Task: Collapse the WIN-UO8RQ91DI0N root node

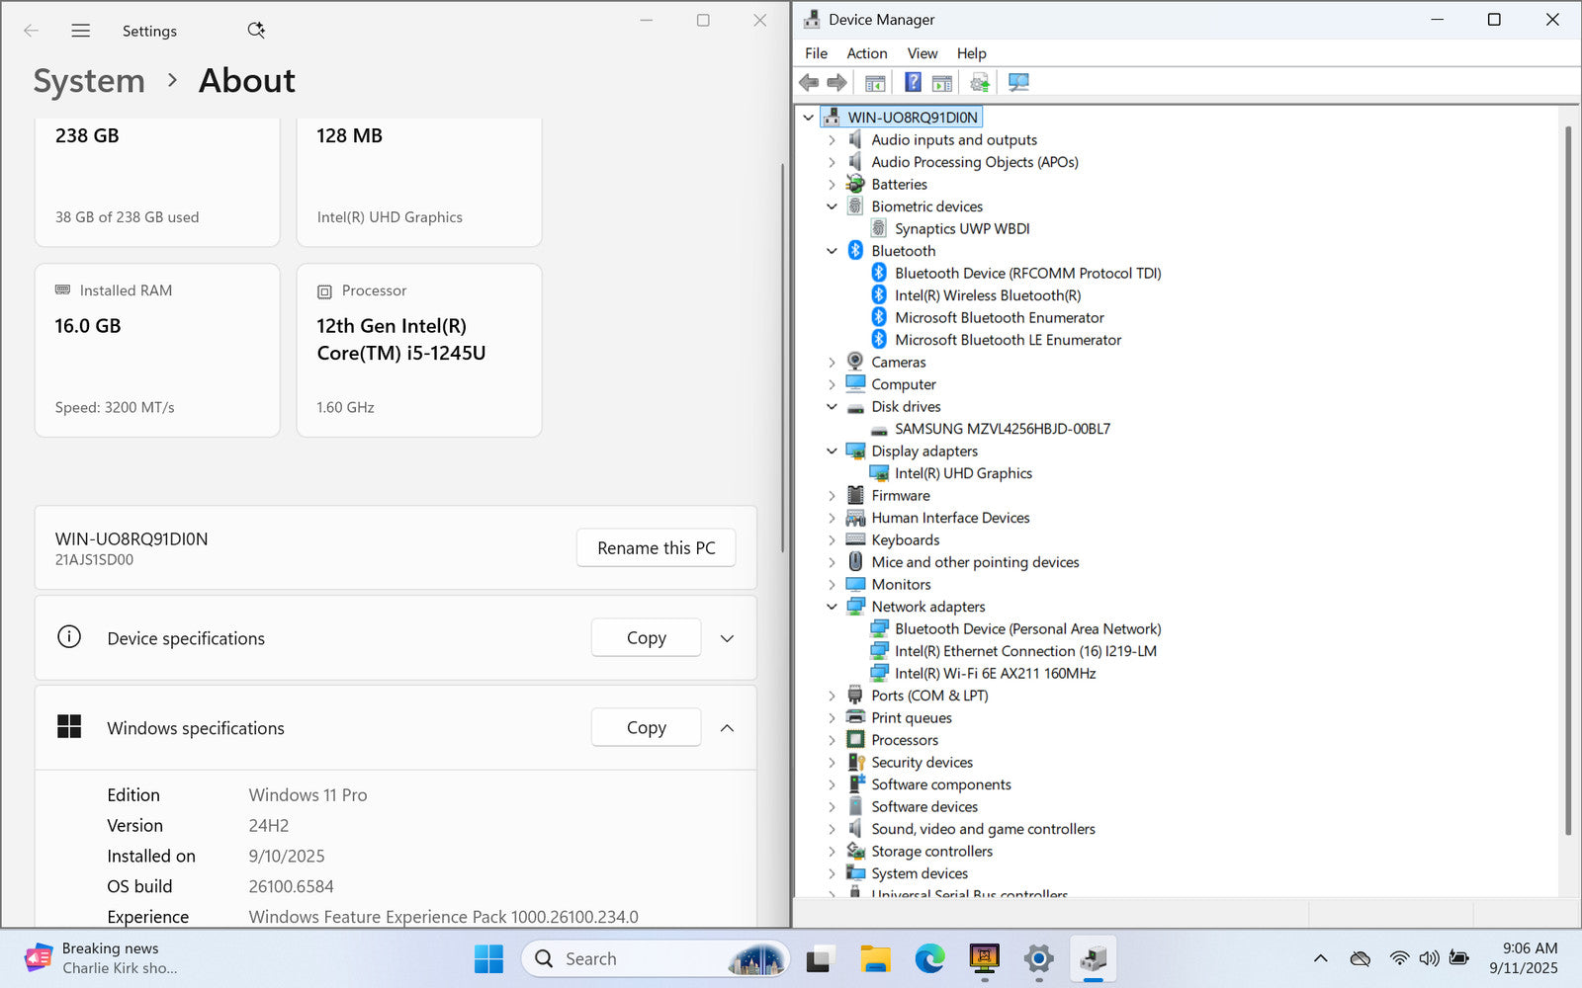Action: tap(808, 118)
